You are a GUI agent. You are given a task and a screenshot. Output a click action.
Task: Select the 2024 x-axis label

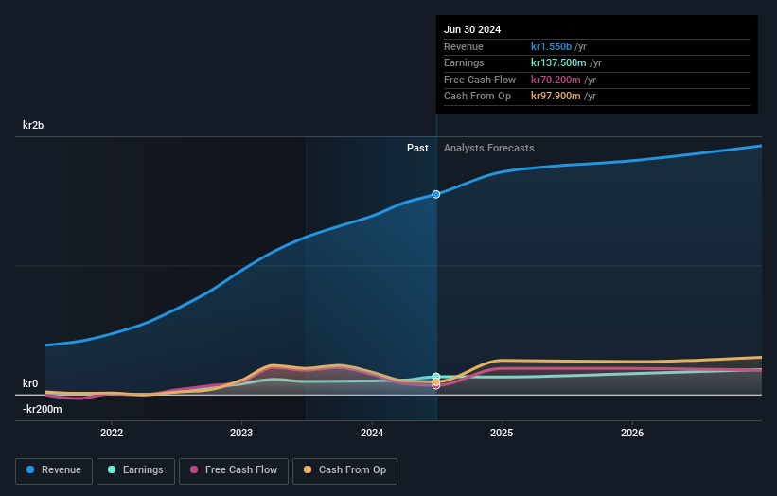click(x=372, y=433)
